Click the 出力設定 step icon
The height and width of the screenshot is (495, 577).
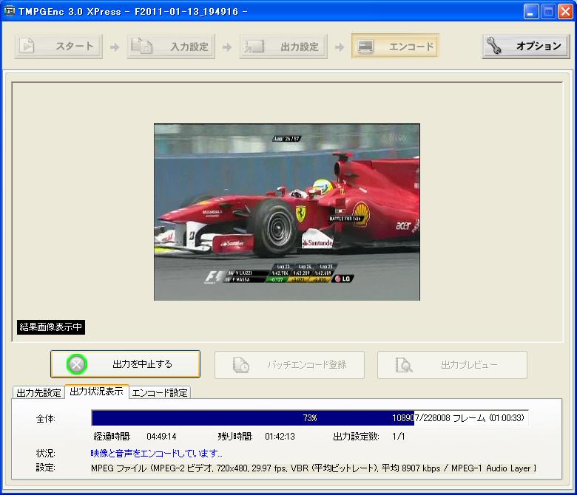point(254,47)
